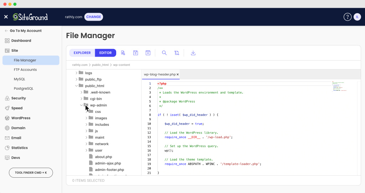Expand the includes folder chevron
Image resolution: width=365 pixels, height=193 pixels.
pyautogui.click(x=86, y=125)
